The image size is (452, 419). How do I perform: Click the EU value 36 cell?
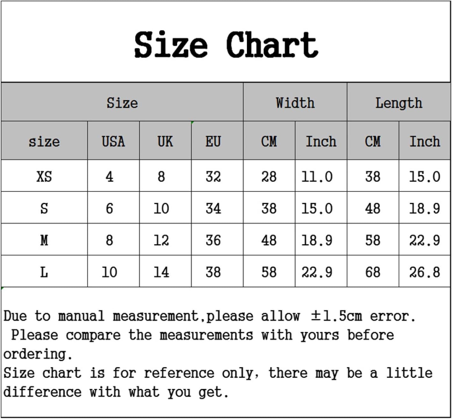point(213,240)
